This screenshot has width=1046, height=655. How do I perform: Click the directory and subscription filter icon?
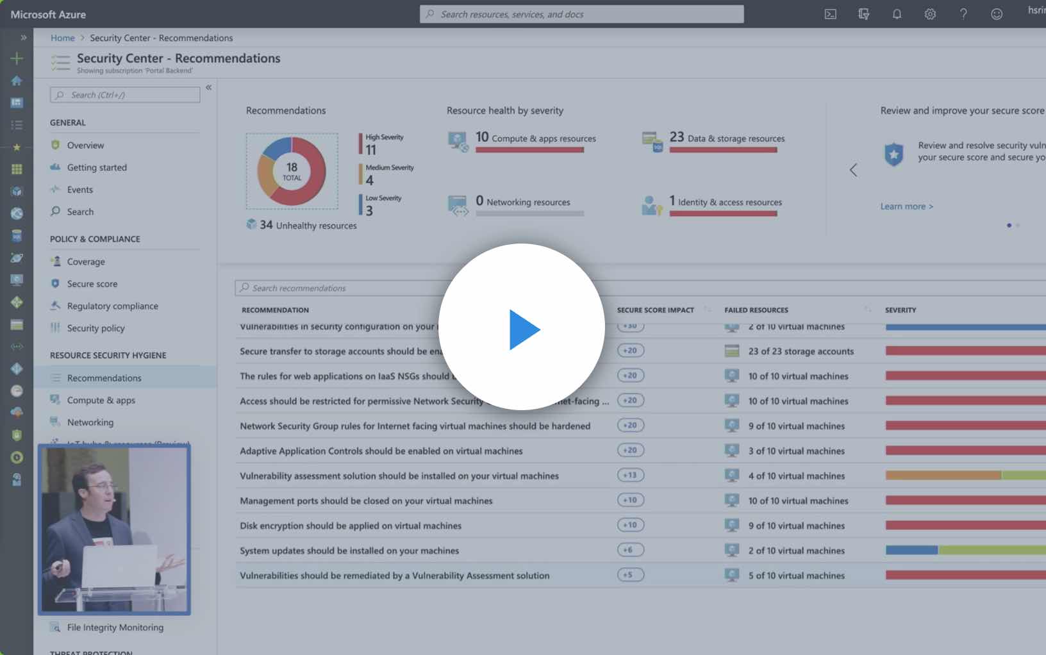[863, 14]
